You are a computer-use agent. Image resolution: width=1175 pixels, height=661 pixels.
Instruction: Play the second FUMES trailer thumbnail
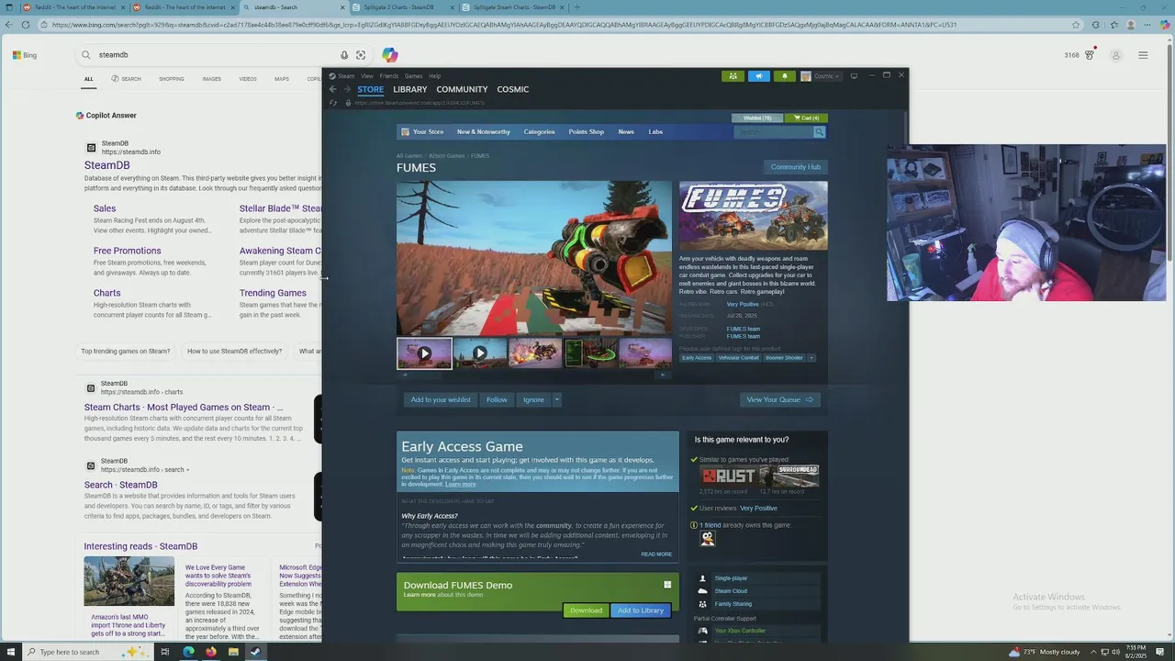point(479,353)
